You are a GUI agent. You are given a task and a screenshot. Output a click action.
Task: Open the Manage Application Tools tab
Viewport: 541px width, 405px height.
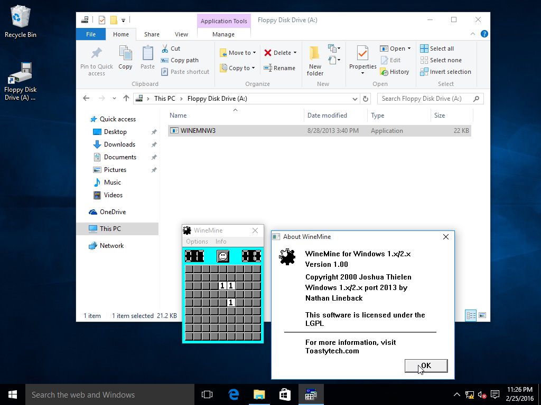coord(223,34)
